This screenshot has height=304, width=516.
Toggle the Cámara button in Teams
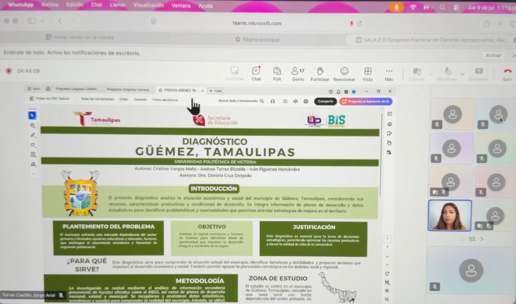click(x=416, y=74)
